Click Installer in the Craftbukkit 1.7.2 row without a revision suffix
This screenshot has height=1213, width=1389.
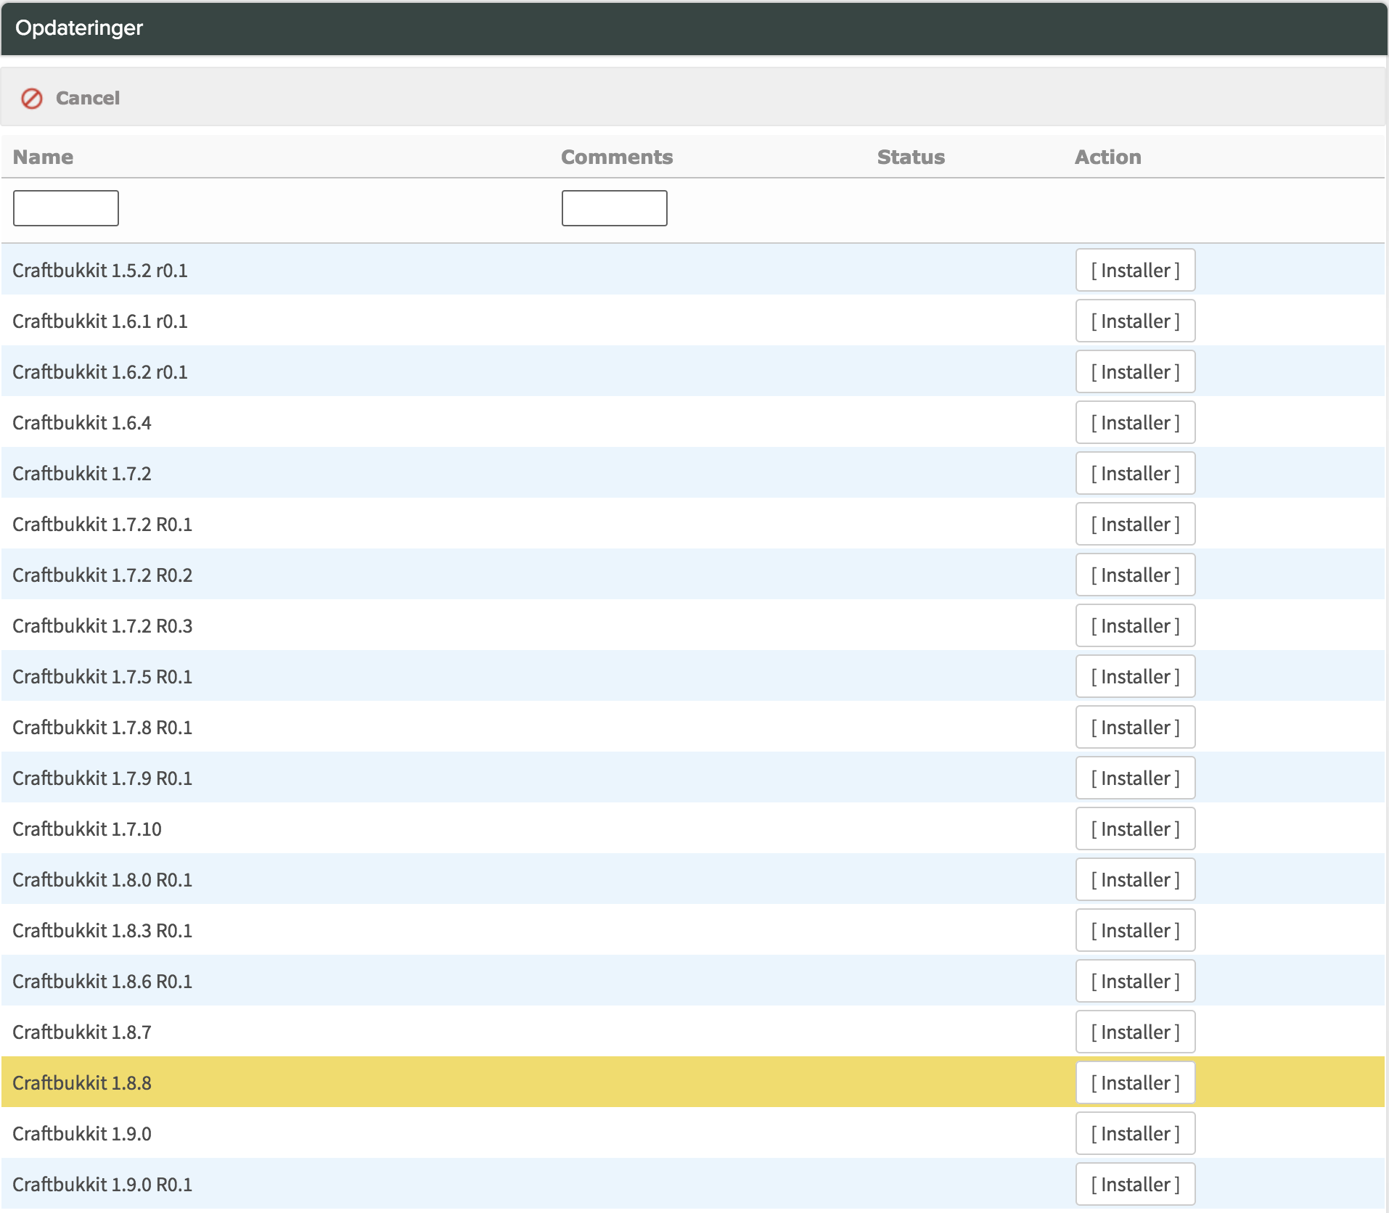click(1136, 473)
